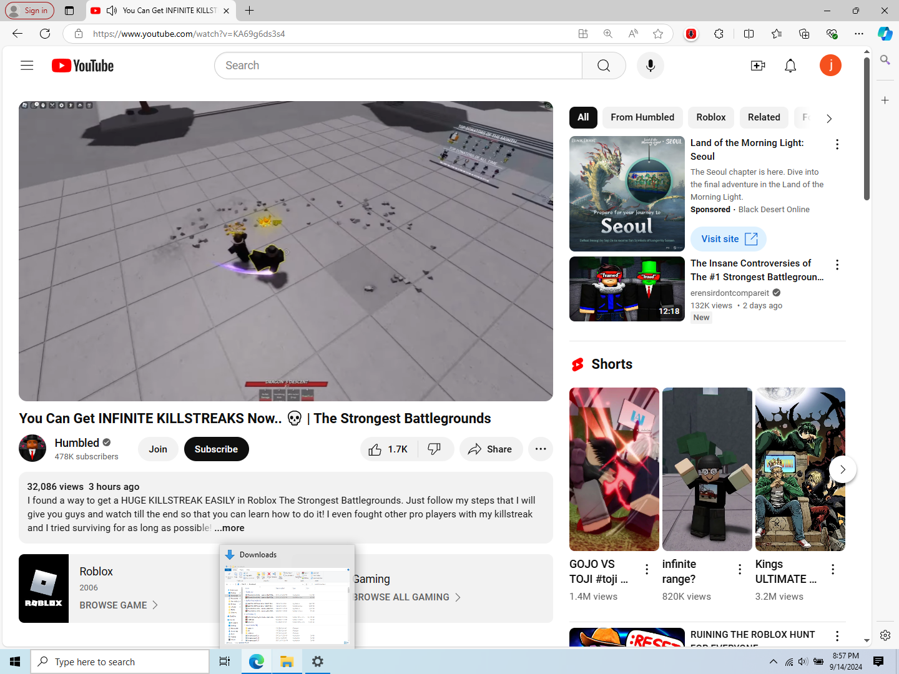This screenshot has height=674, width=899.
Task: Go back in browser
Action: [x=17, y=34]
